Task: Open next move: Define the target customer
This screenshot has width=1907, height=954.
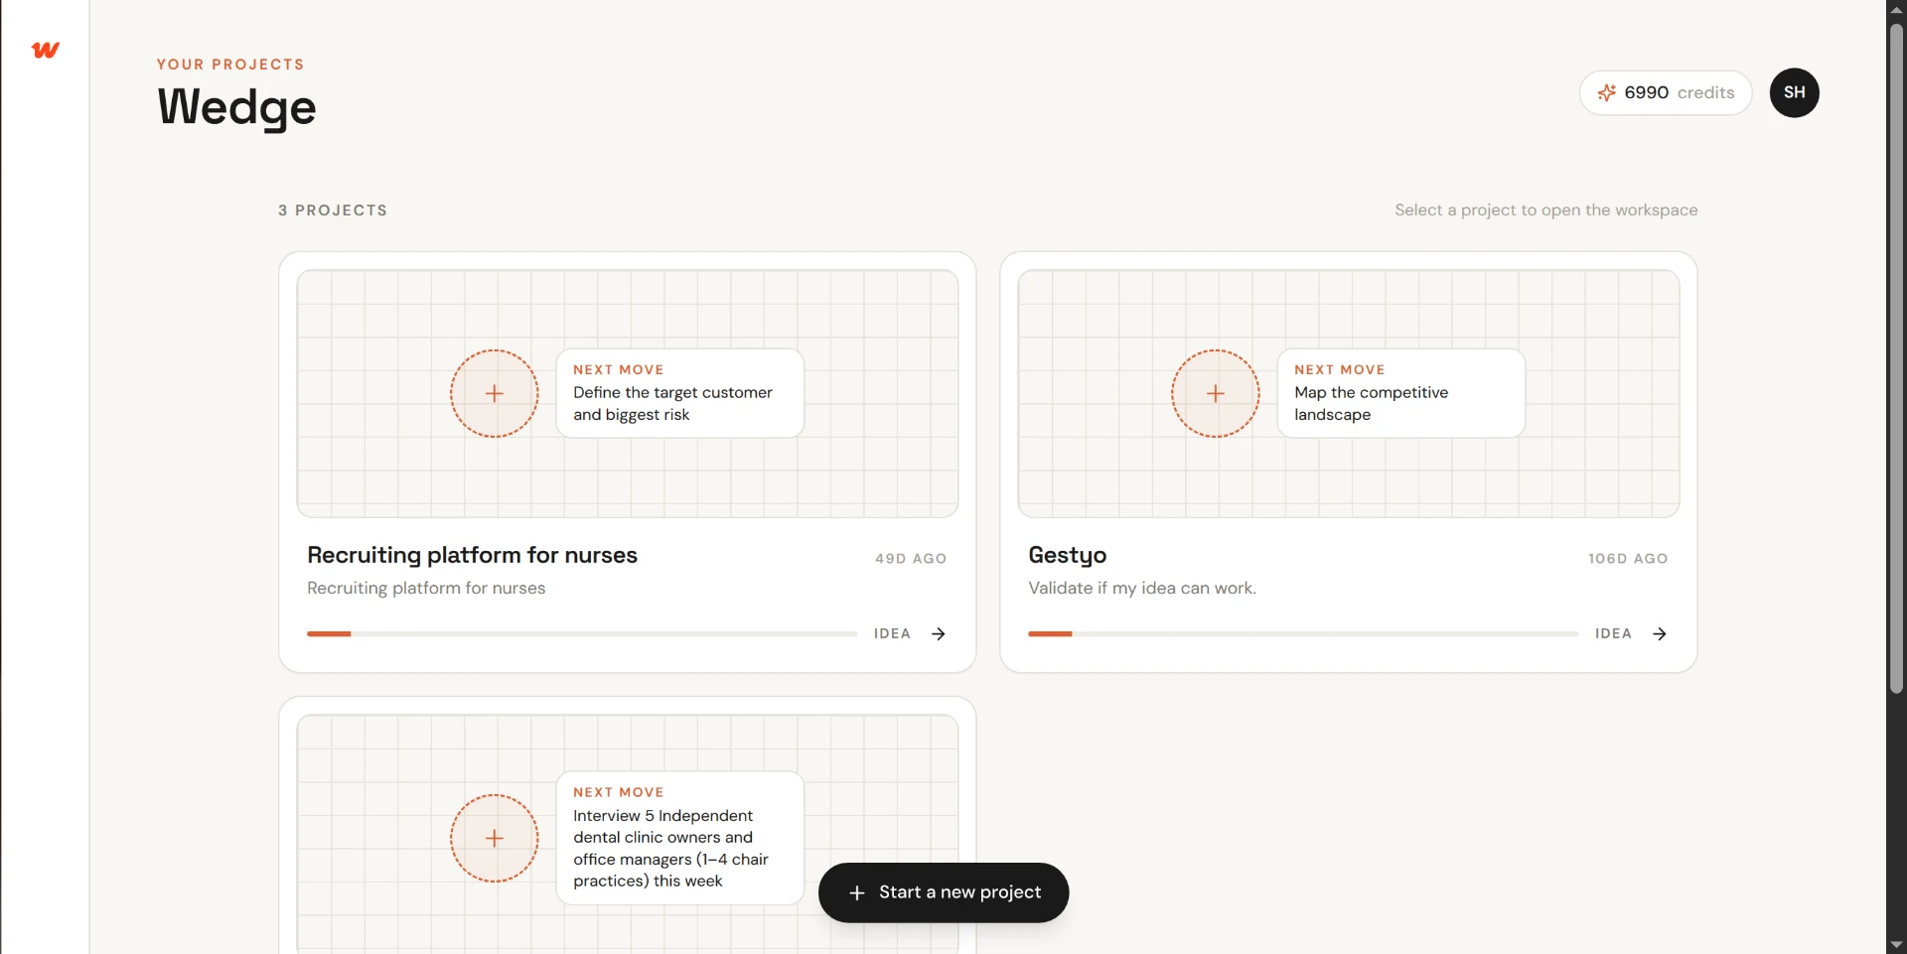Action: tap(680, 393)
